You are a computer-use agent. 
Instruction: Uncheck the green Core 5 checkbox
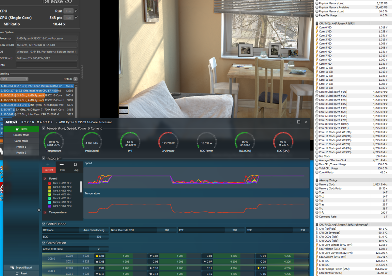coord(50,198)
